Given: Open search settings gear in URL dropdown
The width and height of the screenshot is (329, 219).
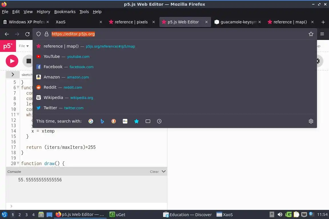Looking at the screenshot, I should click(x=311, y=121).
